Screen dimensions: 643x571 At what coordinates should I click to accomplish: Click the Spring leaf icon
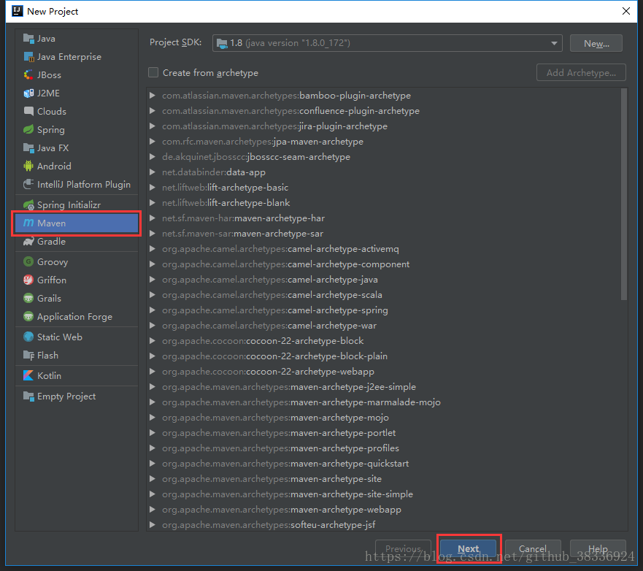point(28,130)
